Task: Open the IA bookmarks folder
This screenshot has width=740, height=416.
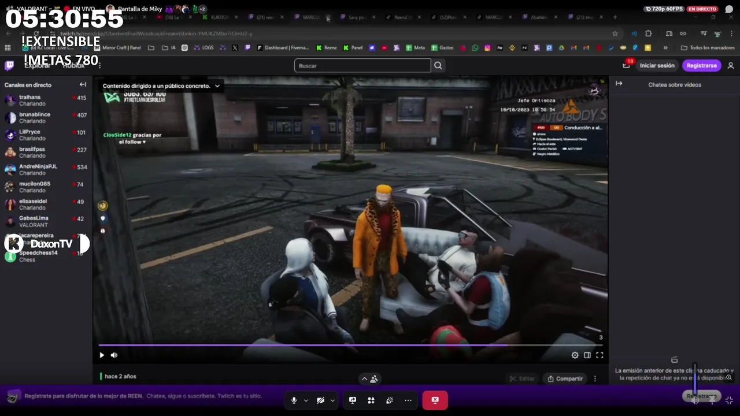Action: click(169, 47)
